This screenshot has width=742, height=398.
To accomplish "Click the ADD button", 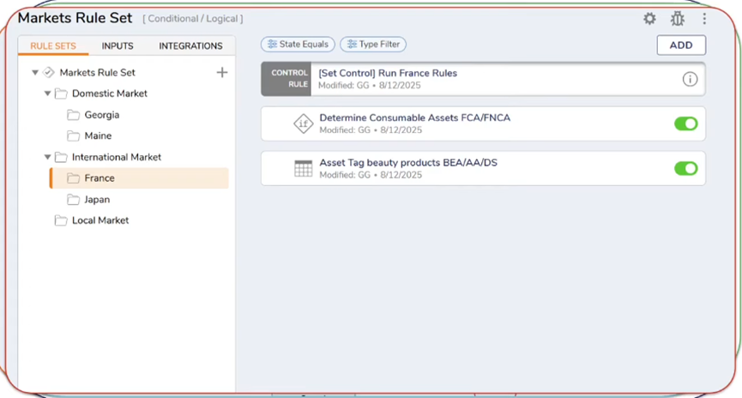I will (x=681, y=45).
